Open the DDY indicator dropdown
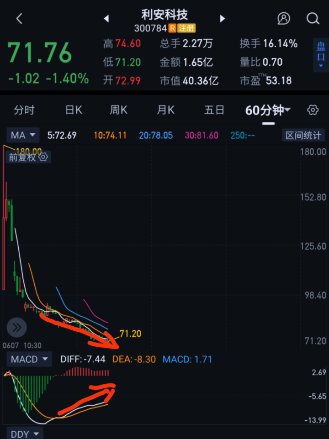The image size is (329, 439). click(25, 434)
